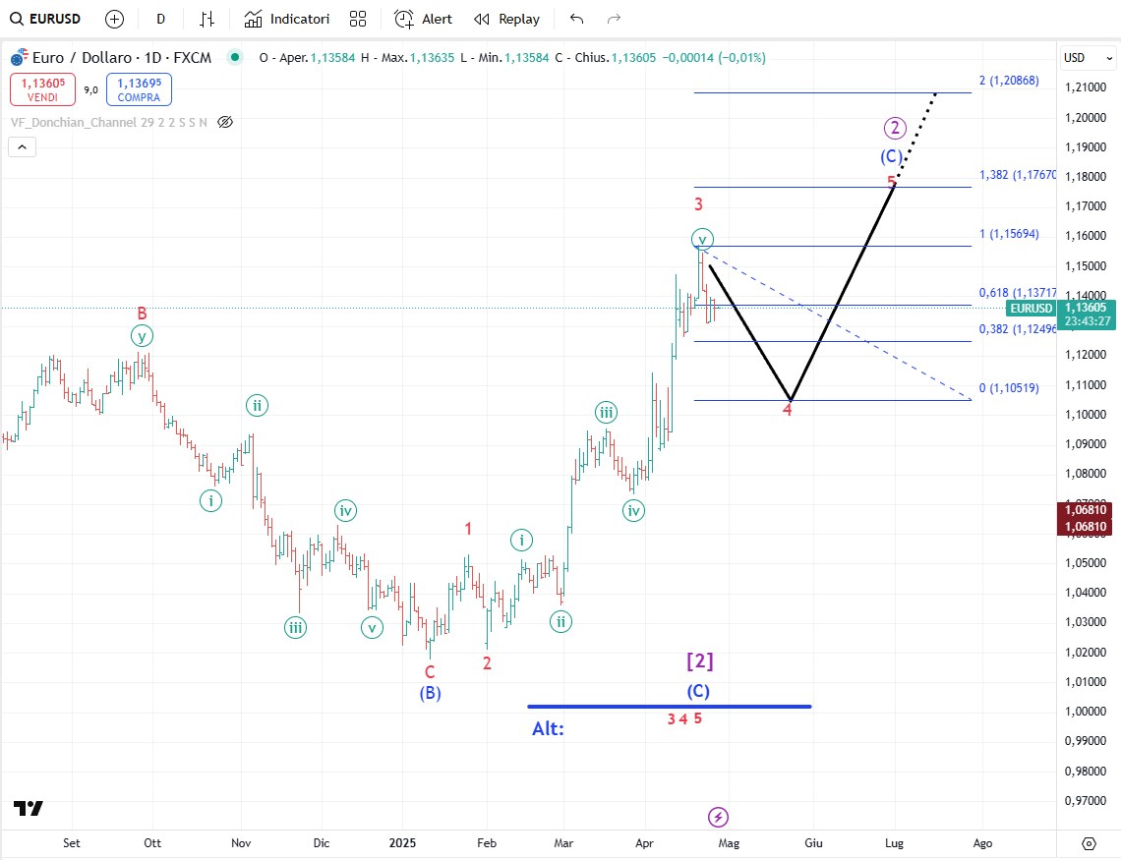Click the 0,618 Fibonacci level label
Screen dimensions: 1121x860
pyautogui.click(x=1017, y=292)
